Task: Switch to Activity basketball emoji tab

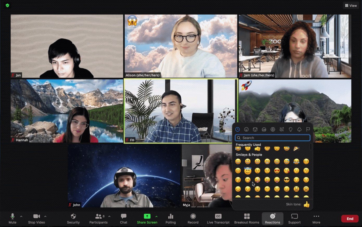Action: 273,129
